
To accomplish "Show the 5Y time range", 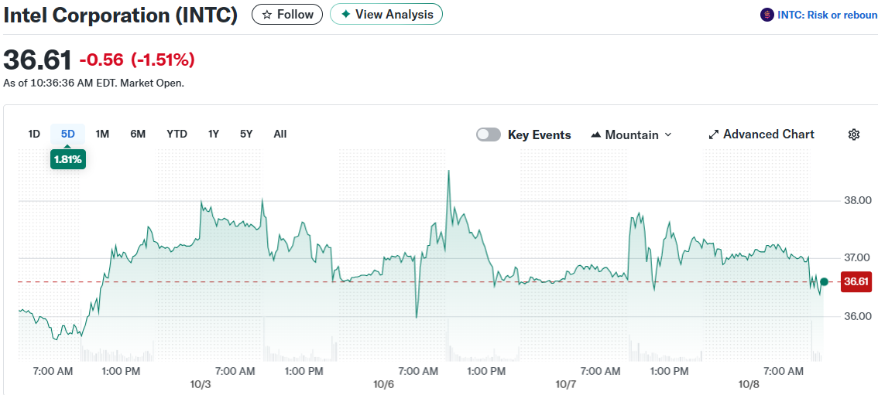I will click(x=246, y=134).
